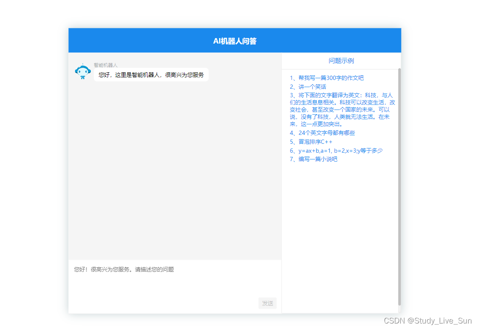This screenshot has width=478, height=329.
Task: Pick example 3 translate text to English
Action: point(342,110)
